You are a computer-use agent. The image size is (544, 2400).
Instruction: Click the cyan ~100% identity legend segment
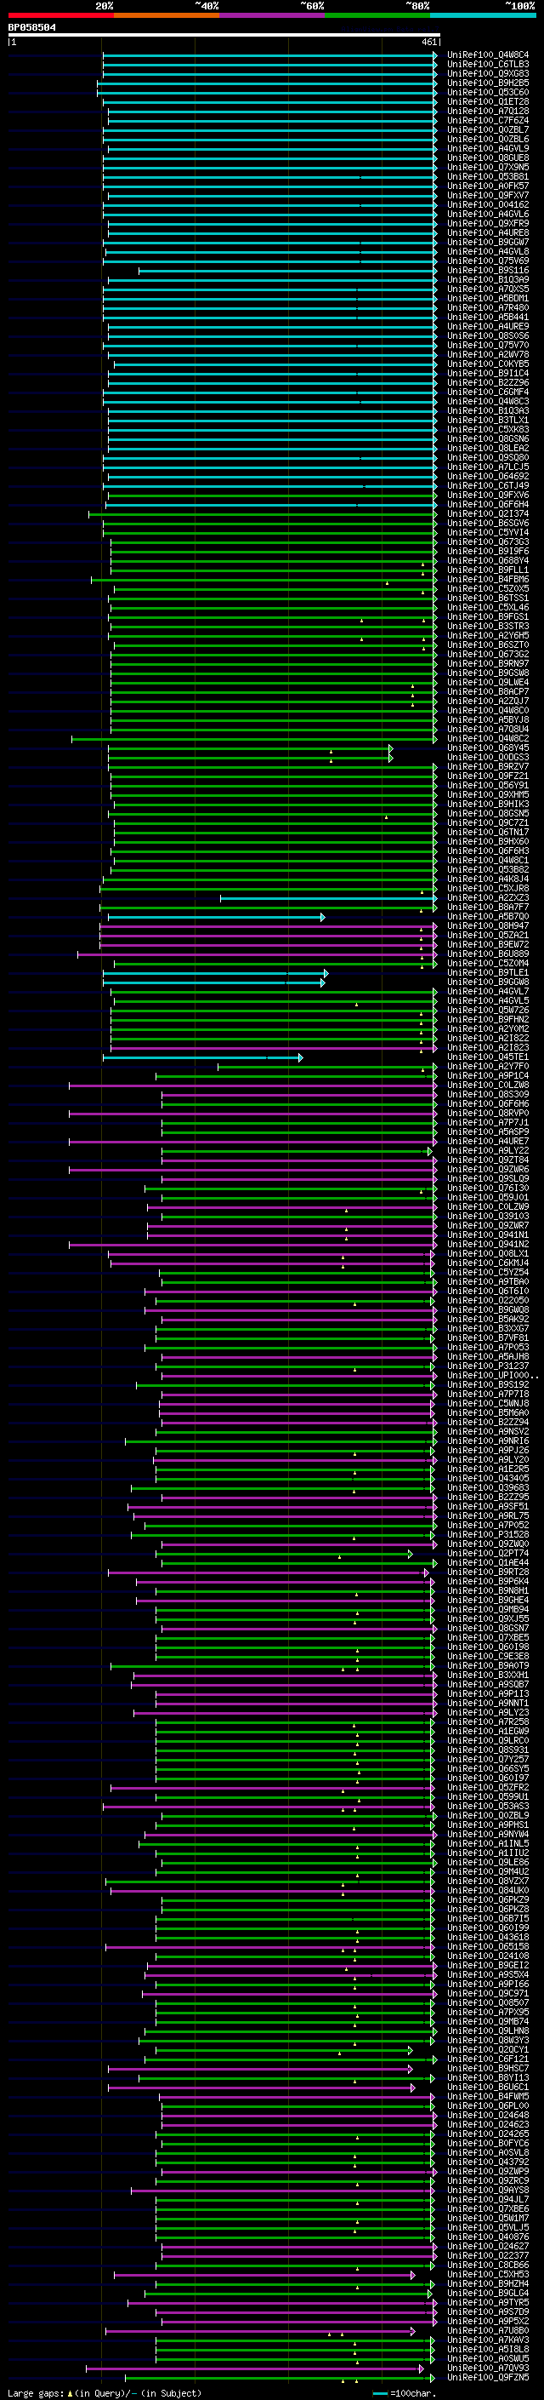(x=483, y=15)
